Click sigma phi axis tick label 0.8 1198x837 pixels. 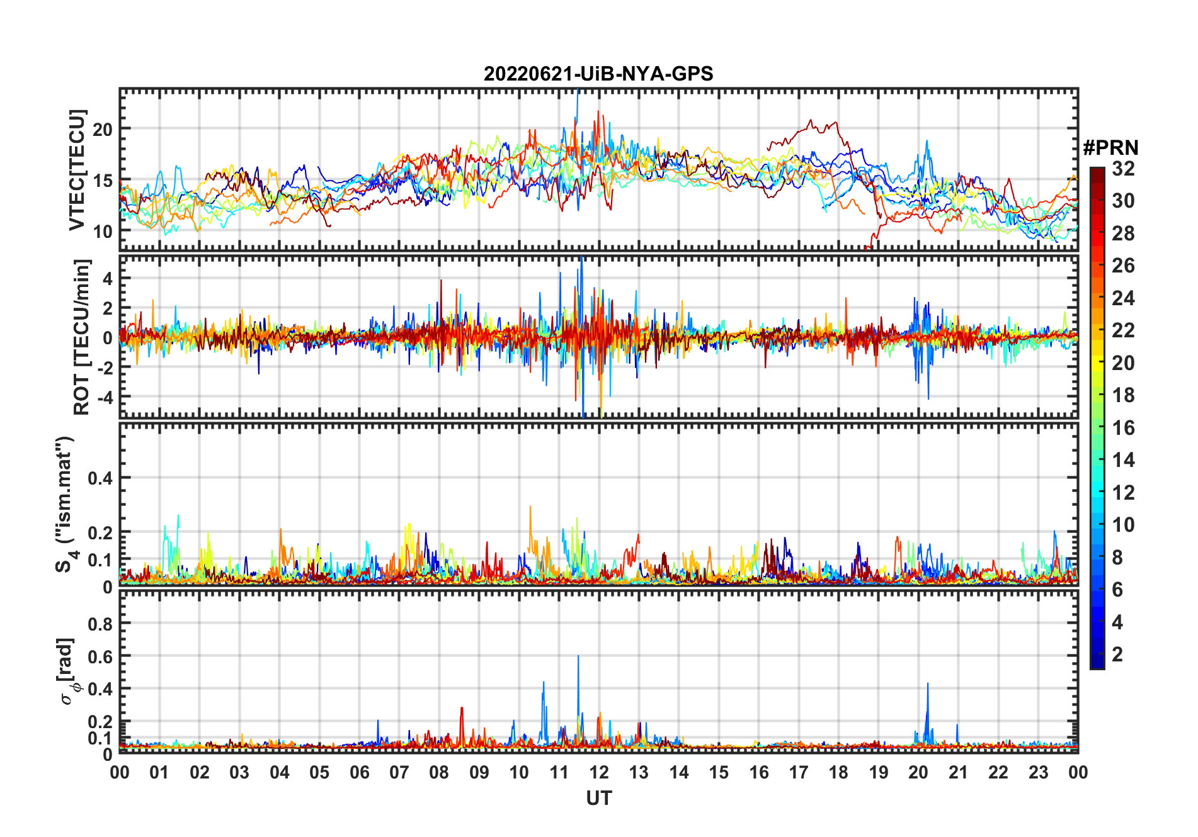coord(100,624)
